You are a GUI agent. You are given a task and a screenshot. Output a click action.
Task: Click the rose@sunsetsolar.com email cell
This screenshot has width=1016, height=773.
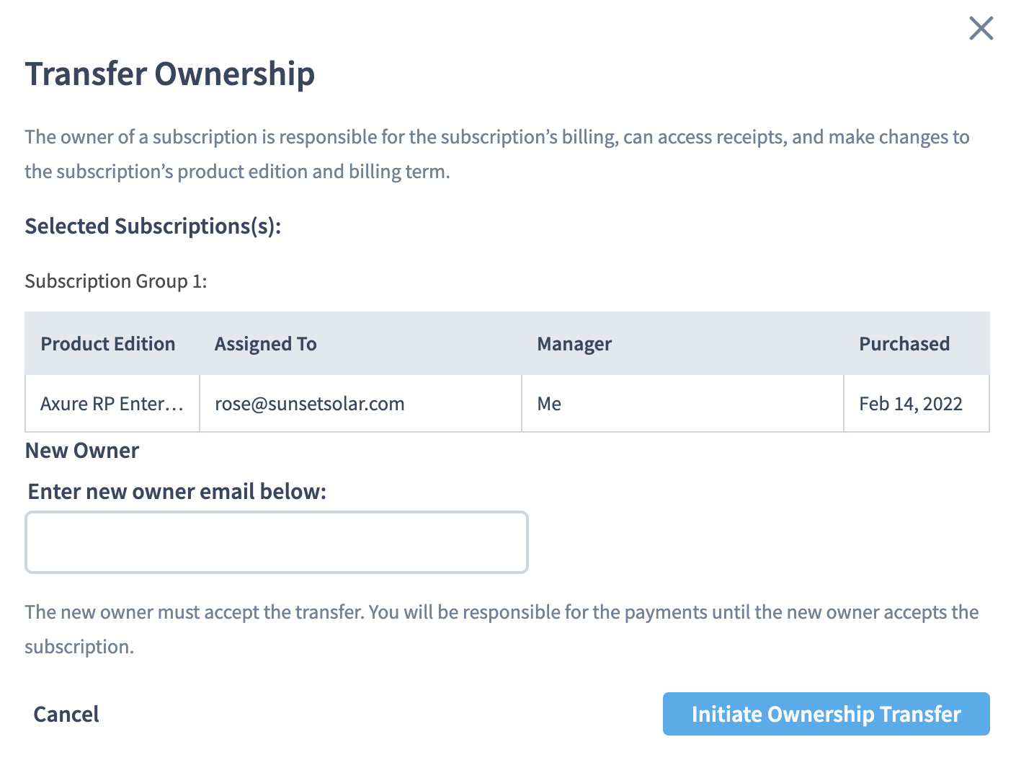[x=310, y=404]
